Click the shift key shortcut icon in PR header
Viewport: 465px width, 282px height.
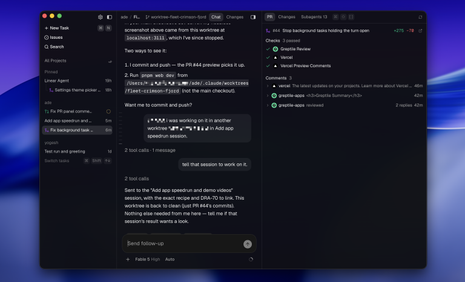pyautogui.click(x=343, y=17)
